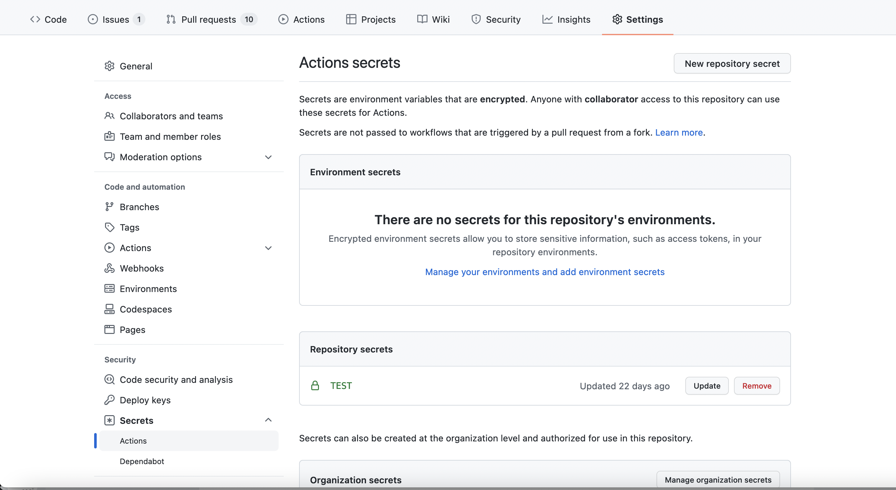Expand the Moderation options section
The image size is (896, 490).
(x=268, y=157)
